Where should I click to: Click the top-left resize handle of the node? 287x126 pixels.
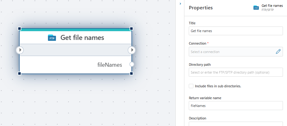[20, 29]
